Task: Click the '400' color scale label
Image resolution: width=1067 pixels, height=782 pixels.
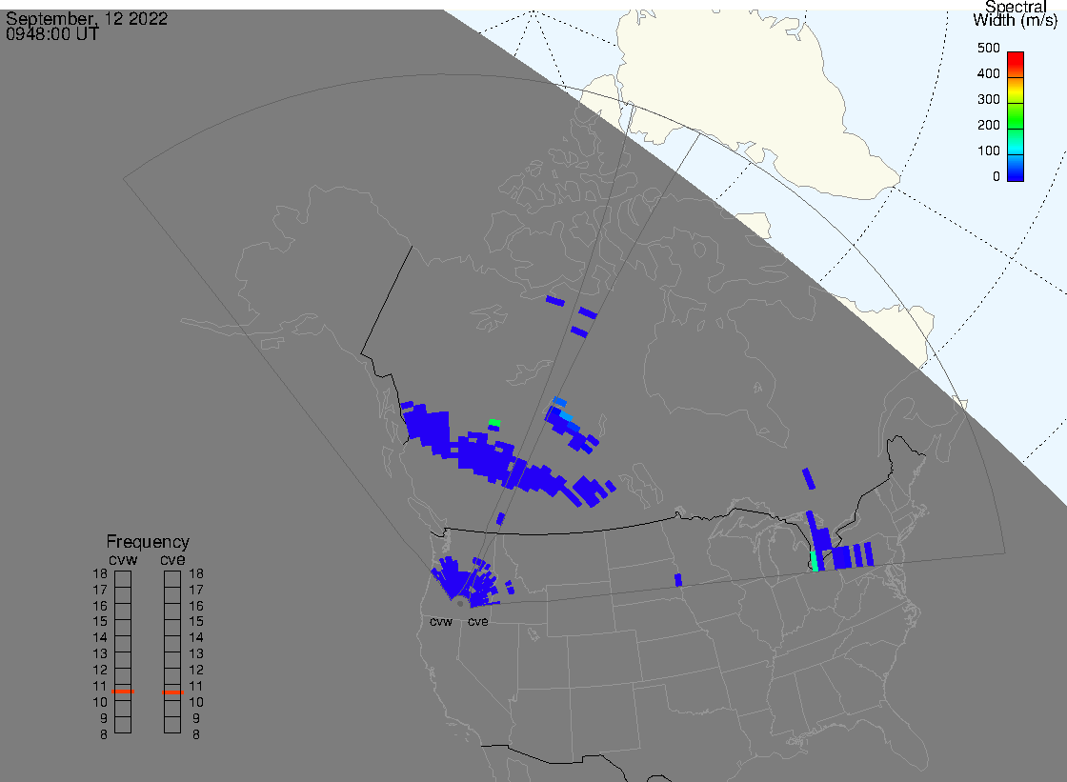Action: coord(988,73)
